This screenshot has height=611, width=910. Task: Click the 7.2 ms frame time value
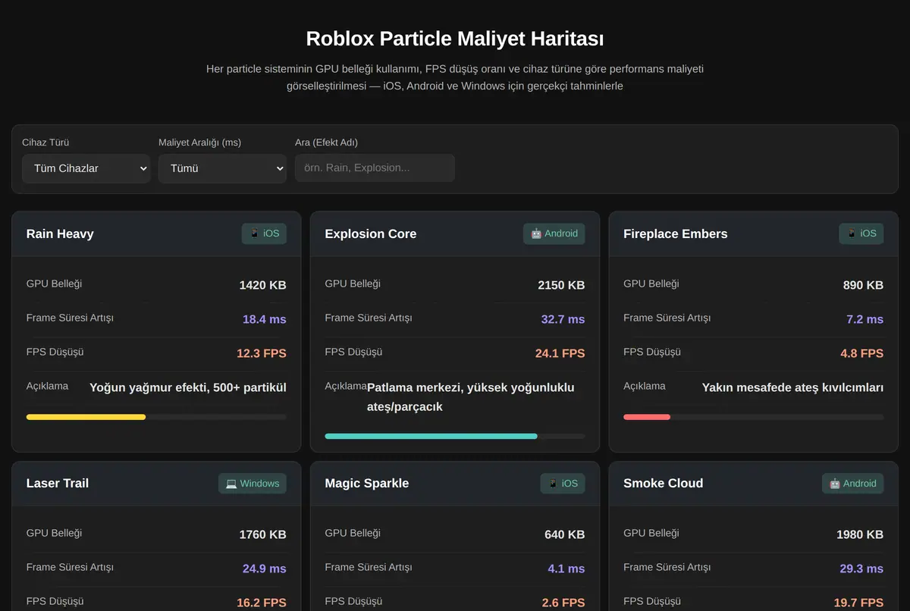pyautogui.click(x=865, y=319)
